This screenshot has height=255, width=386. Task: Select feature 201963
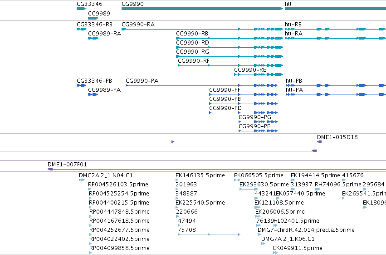click(186, 185)
